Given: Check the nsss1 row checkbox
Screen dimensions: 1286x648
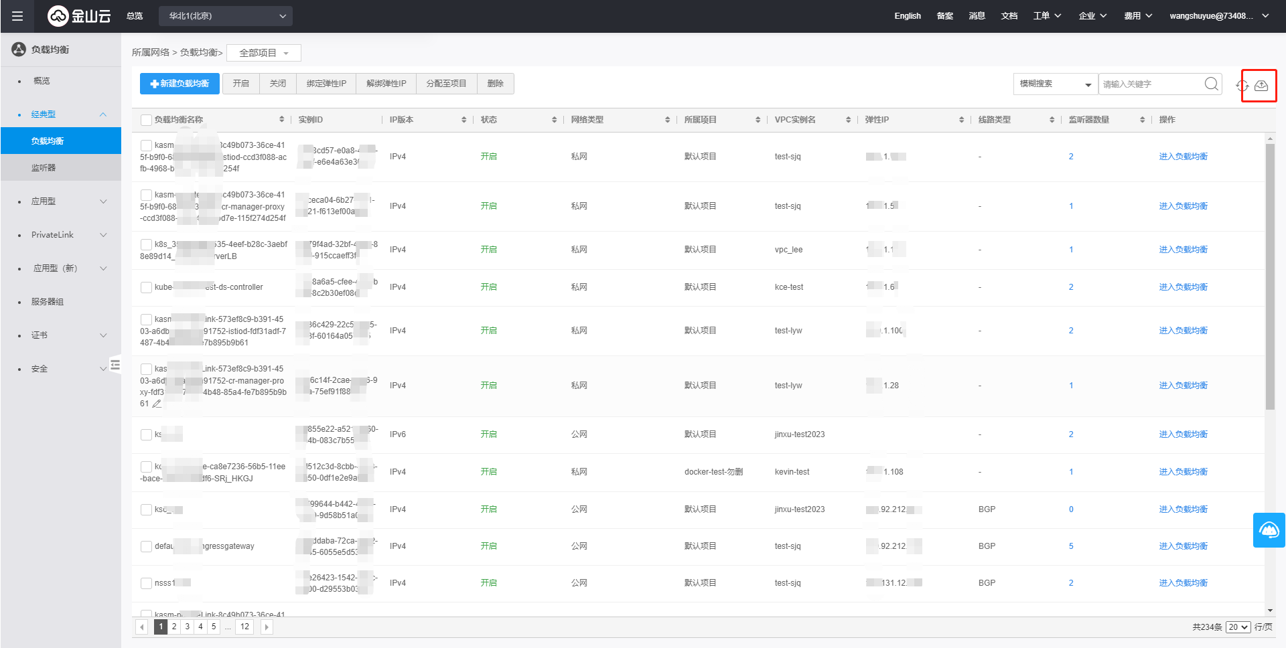Looking at the screenshot, I should [146, 583].
